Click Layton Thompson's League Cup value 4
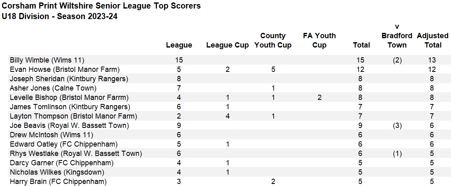451x186 pixels. point(227,116)
